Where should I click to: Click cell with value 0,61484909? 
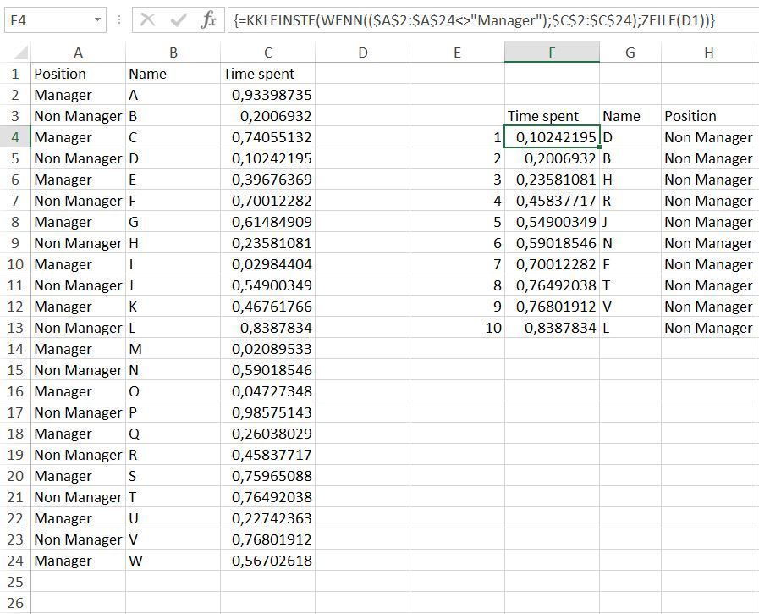267,222
